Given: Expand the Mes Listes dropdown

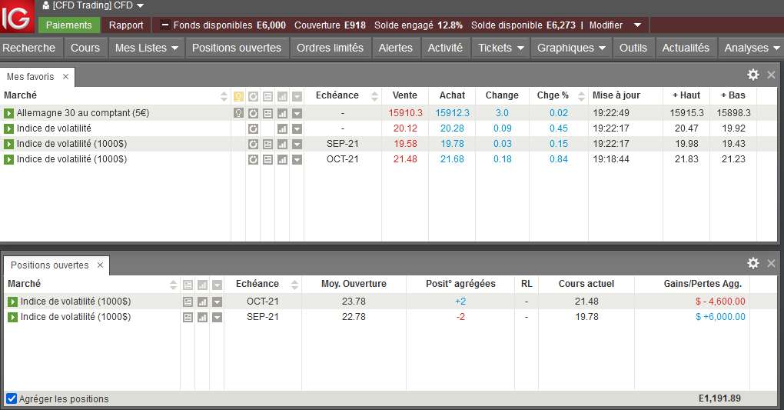Looking at the screenshot, I should 147,48.
